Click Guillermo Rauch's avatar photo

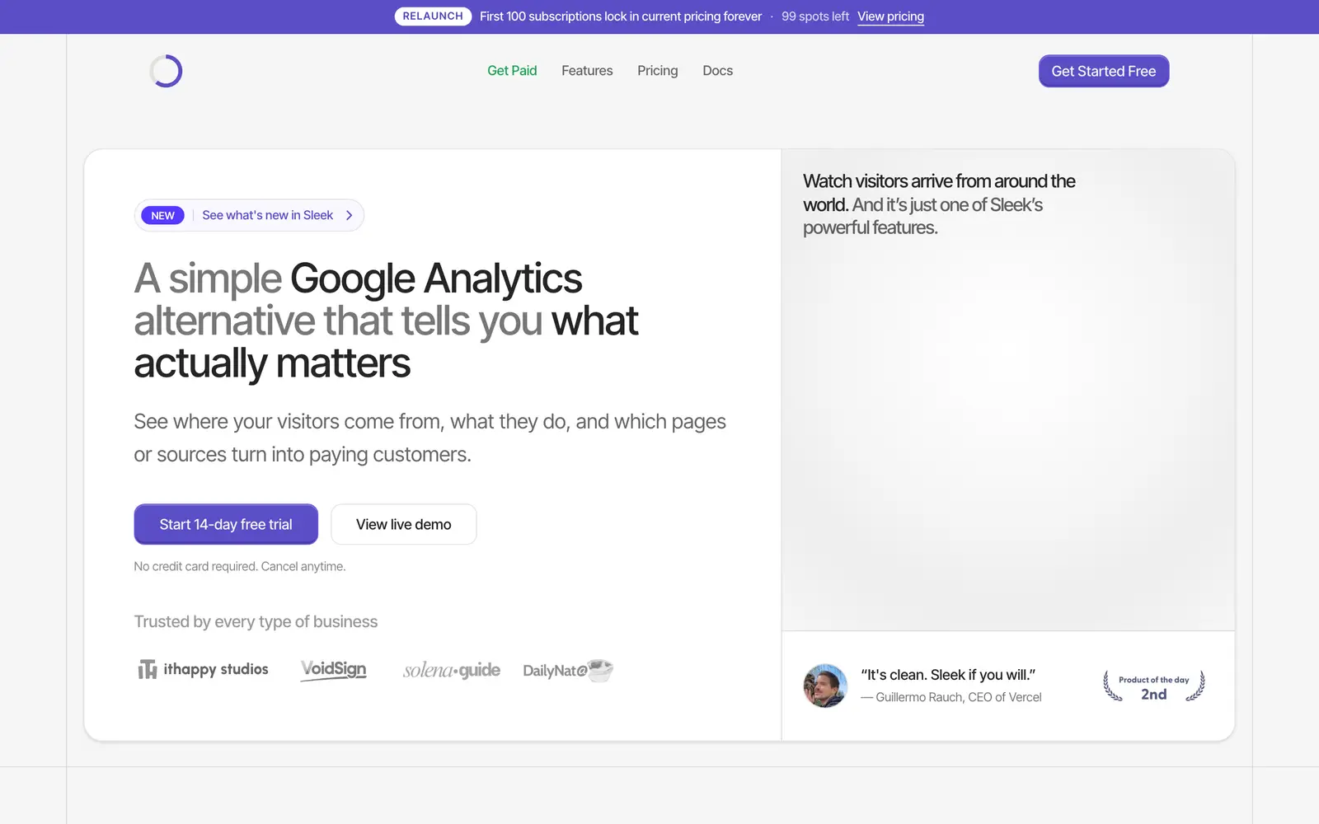(825, 686)
